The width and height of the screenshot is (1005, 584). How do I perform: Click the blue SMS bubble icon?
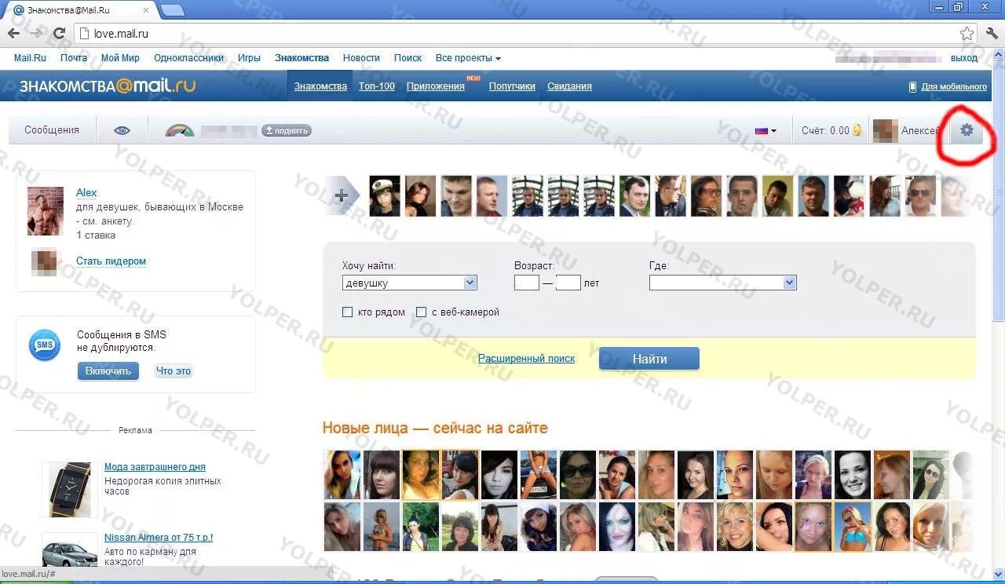click(x=45, y=345)
